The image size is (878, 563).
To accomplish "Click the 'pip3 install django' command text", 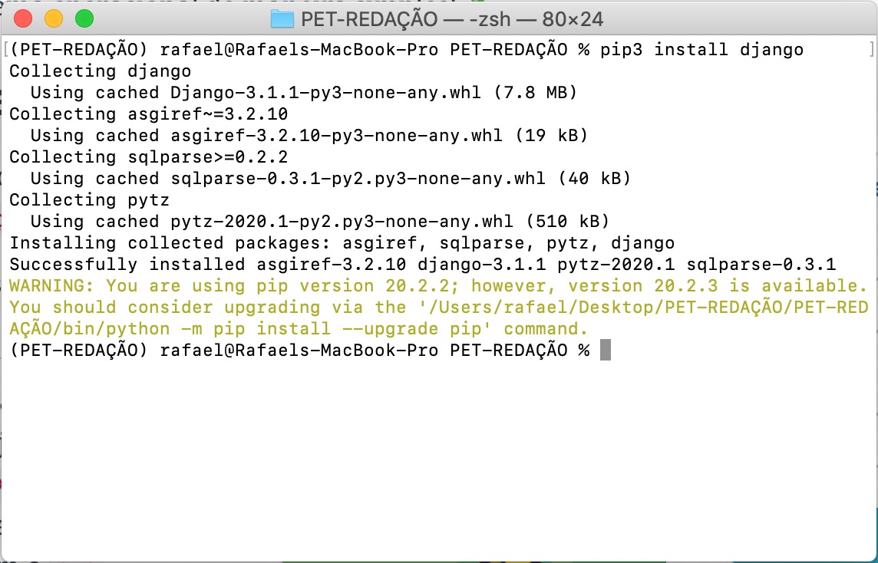I will coord(701,50).
